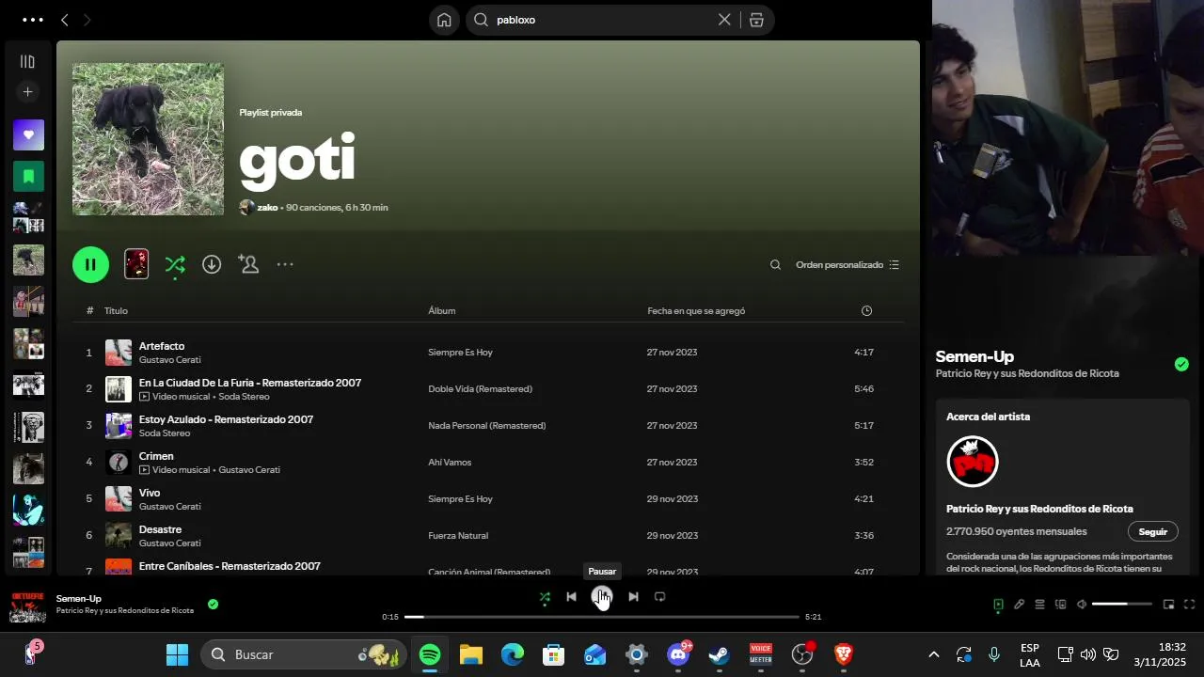Toggle repeat in the player bar
This screenshot has width=1204, height=677.
coord(659,597)
